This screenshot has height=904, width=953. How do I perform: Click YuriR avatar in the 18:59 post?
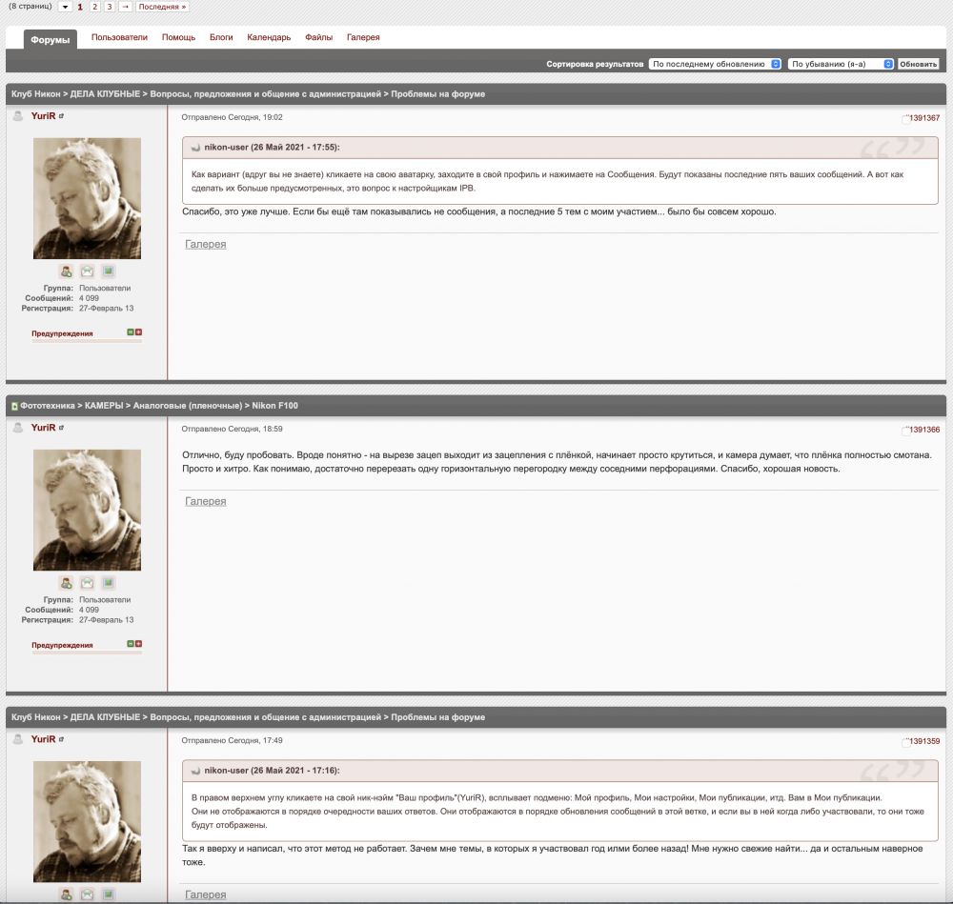[x=87, y=510]
